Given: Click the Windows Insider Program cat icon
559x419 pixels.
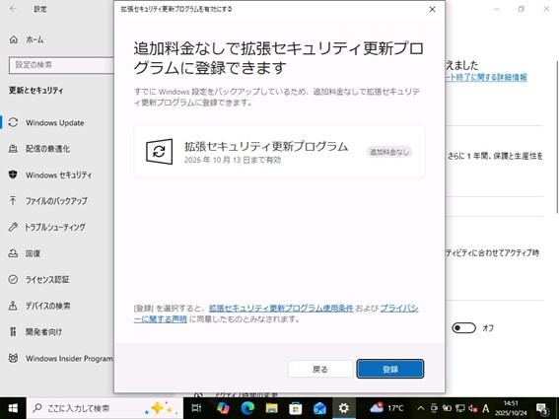Looking at the screenshot, I should (x=13, y=358).
